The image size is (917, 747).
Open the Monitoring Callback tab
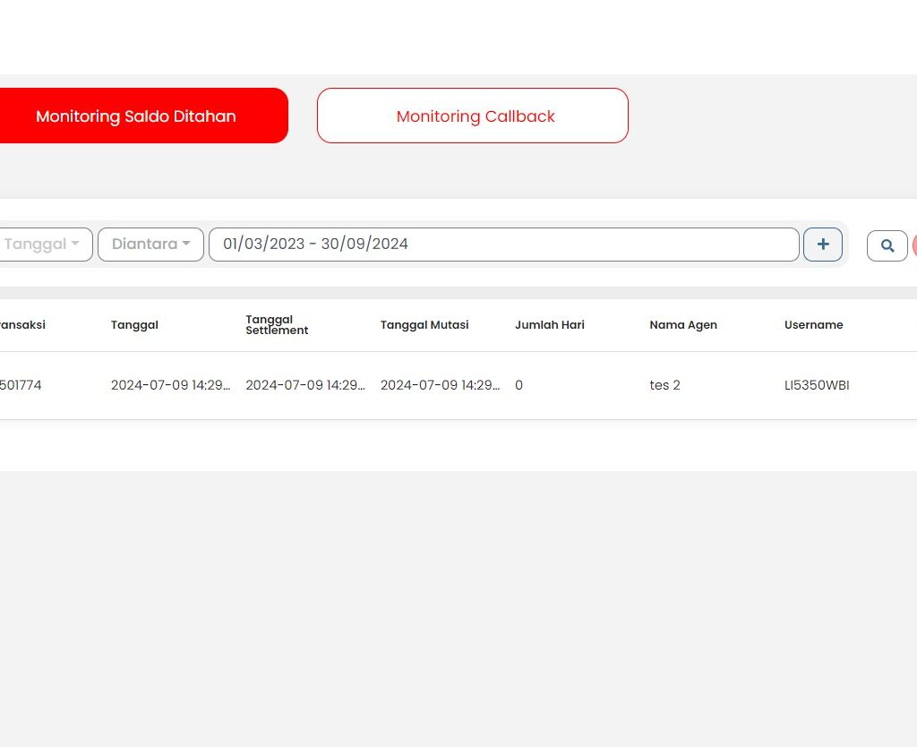click(x=473, y=116)
